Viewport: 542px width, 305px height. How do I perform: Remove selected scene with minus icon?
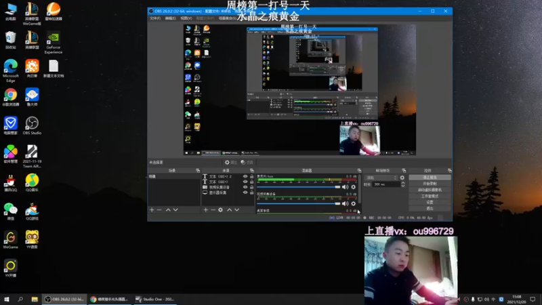[x=159, y=209]
